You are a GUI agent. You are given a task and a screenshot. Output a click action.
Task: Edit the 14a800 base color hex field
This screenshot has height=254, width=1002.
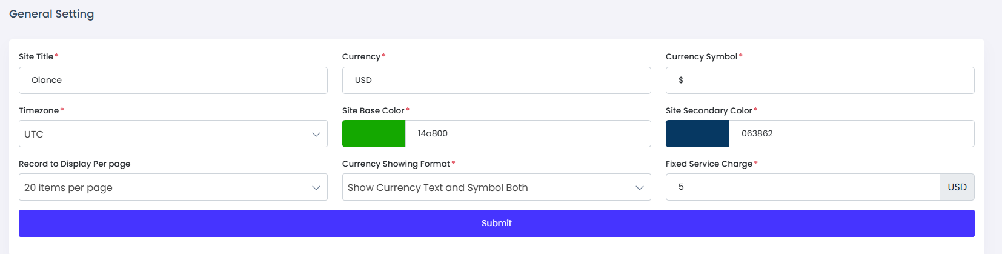pos(527,134)
